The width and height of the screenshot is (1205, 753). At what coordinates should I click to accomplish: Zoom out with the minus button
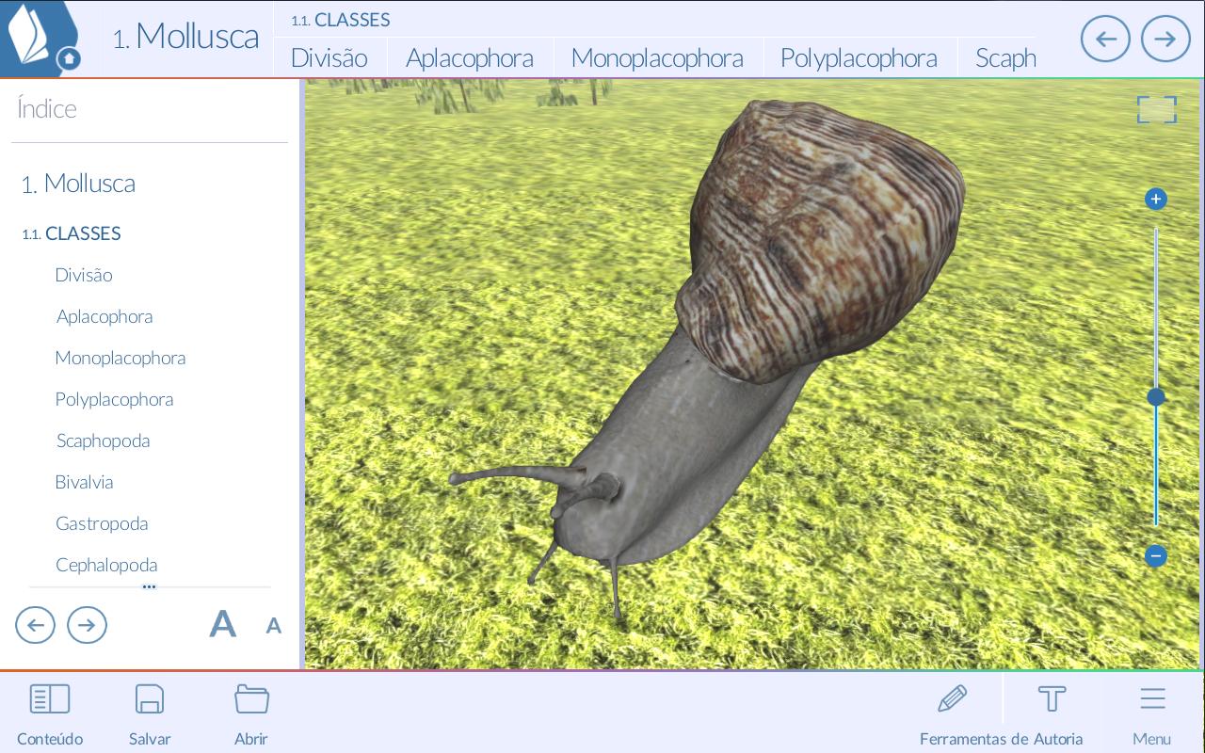[1156, 556]
